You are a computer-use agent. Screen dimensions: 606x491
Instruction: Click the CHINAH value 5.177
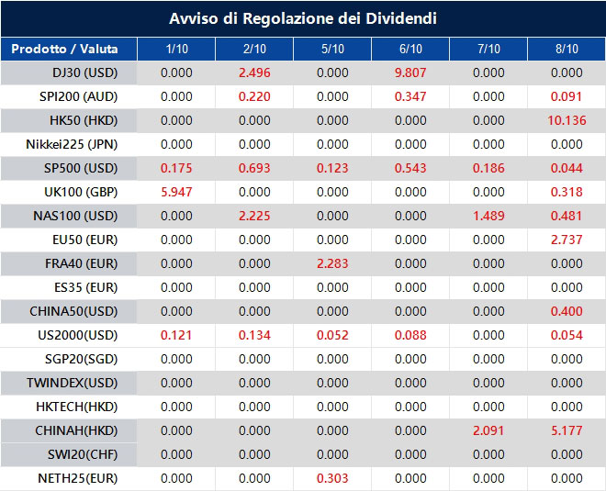tap(567, 430)
